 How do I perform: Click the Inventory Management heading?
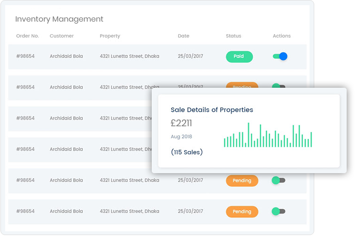pos(59,19)
